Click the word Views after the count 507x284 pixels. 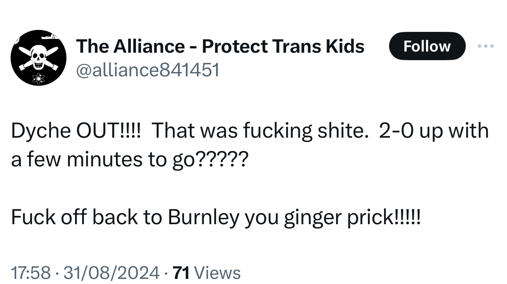(217, 273)
